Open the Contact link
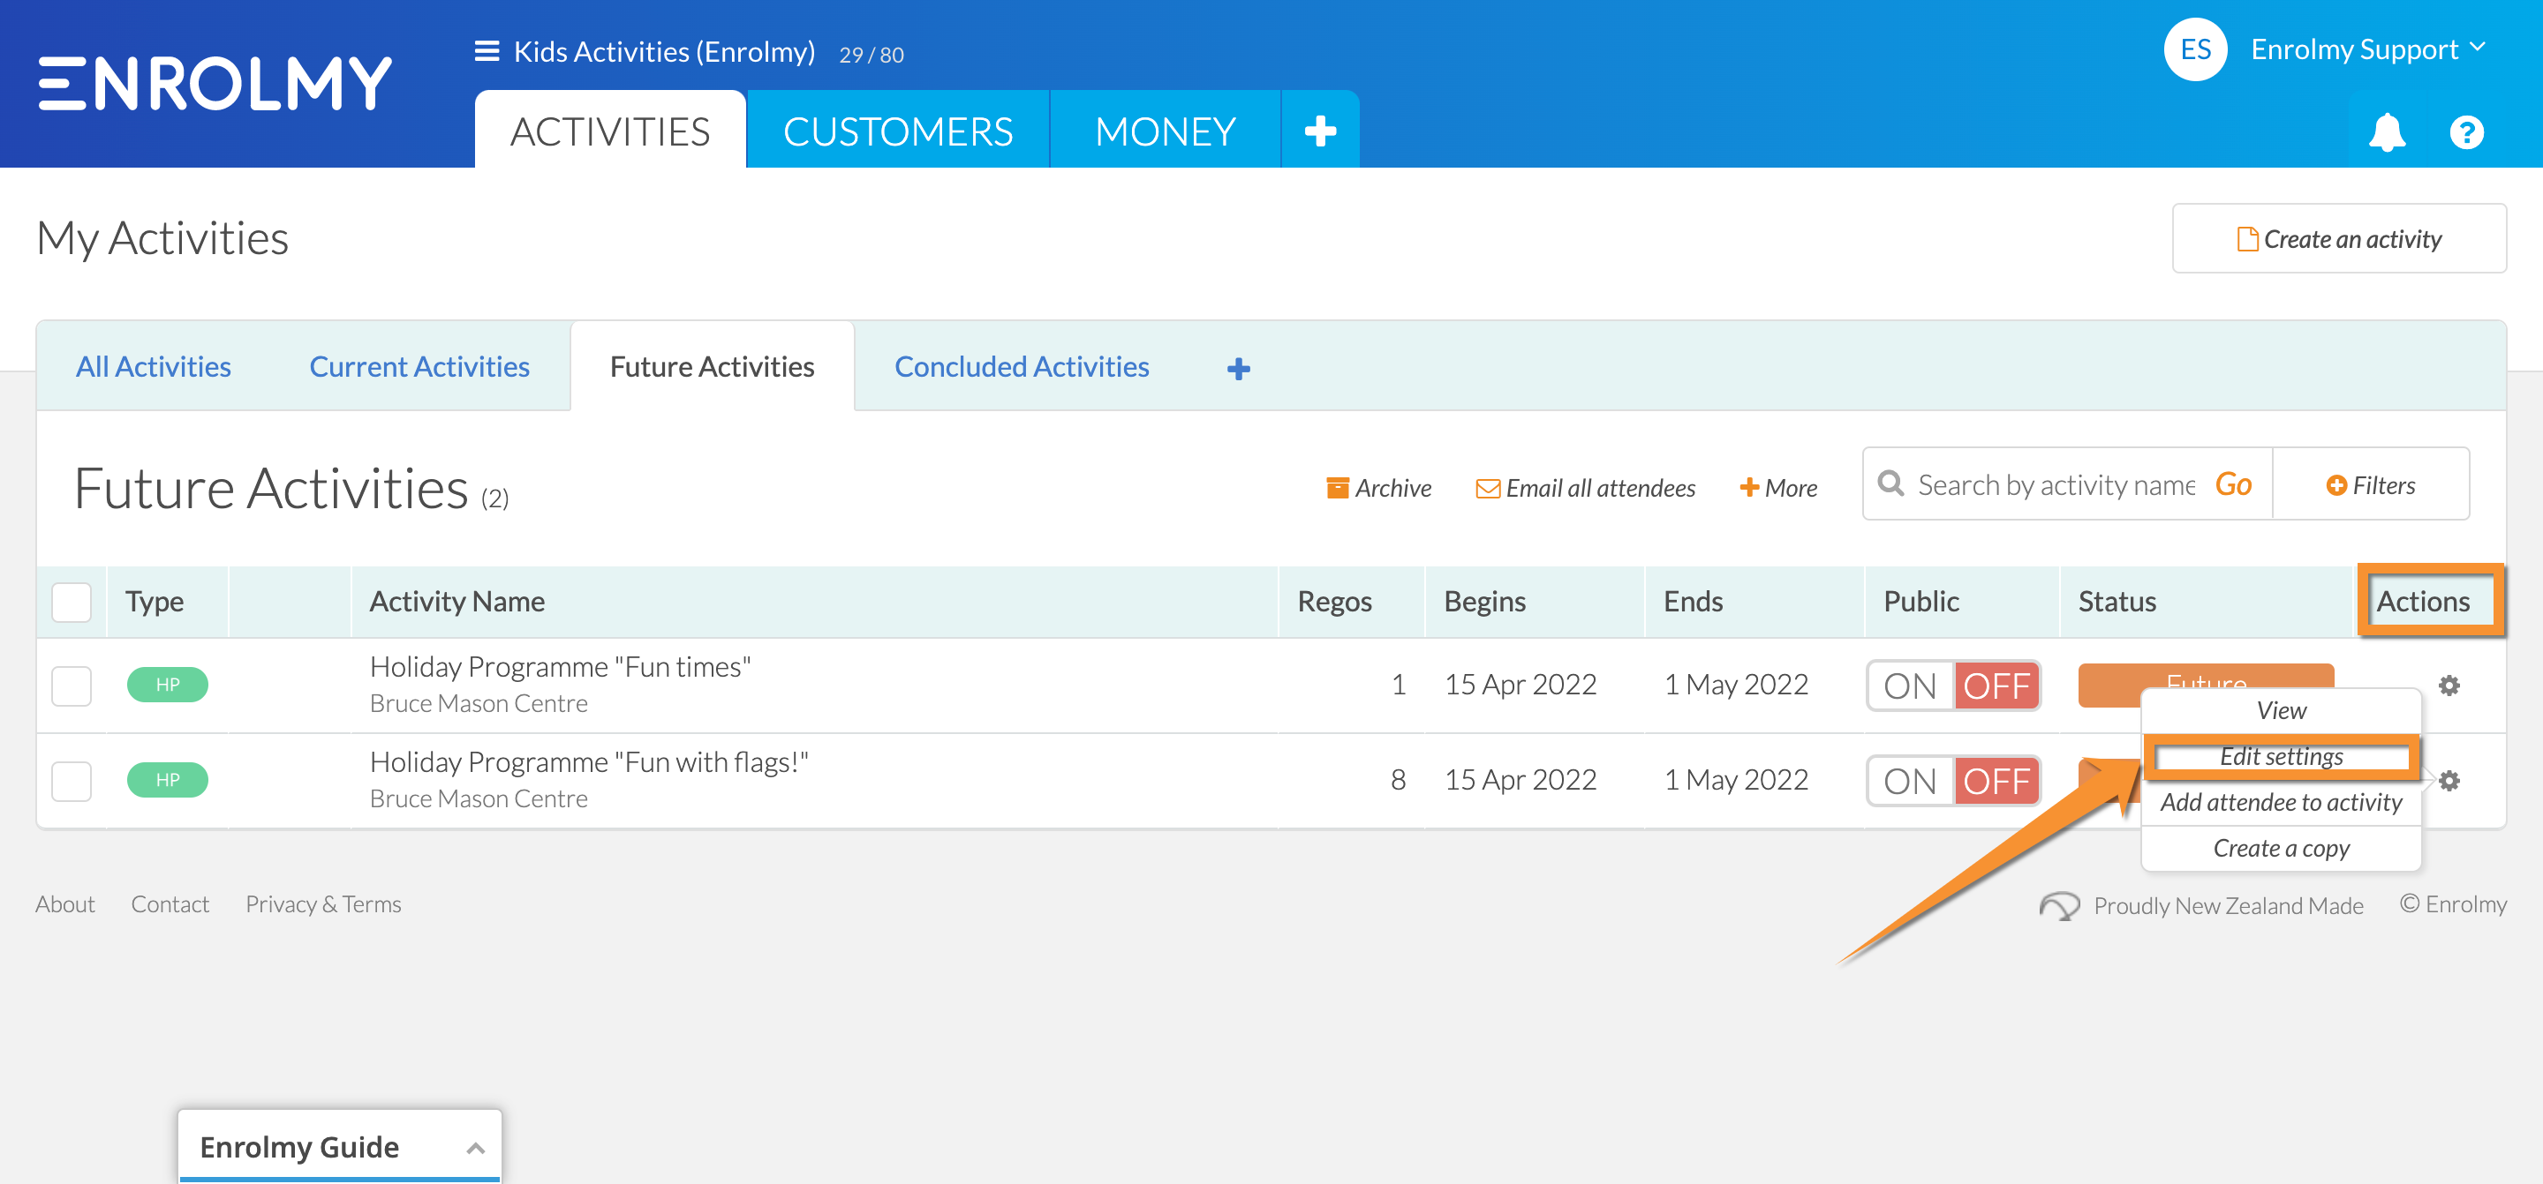The image size is (2543, 1184). pos(170,903)
